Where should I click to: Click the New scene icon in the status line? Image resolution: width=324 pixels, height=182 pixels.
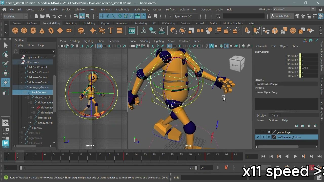[x=36, y=16]
